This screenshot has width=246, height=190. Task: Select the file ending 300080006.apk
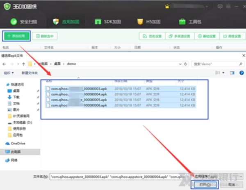120,105
